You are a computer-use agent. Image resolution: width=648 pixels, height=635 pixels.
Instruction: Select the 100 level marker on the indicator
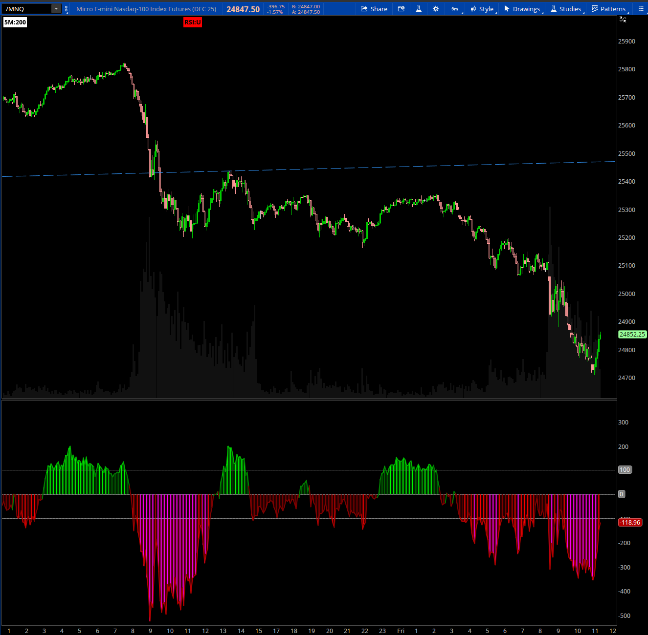click(x=625, y=470)
